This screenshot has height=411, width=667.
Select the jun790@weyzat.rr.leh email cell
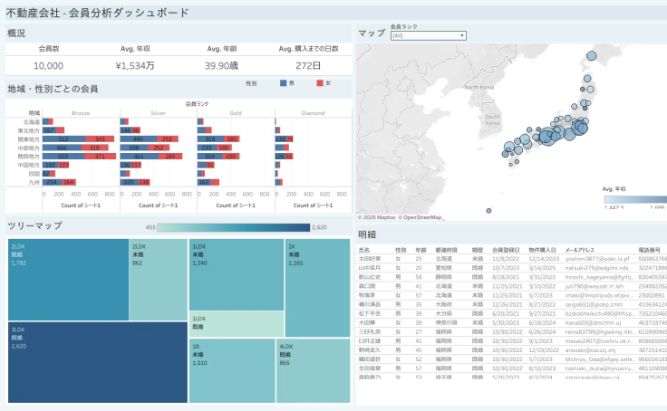tap(594, 286)
